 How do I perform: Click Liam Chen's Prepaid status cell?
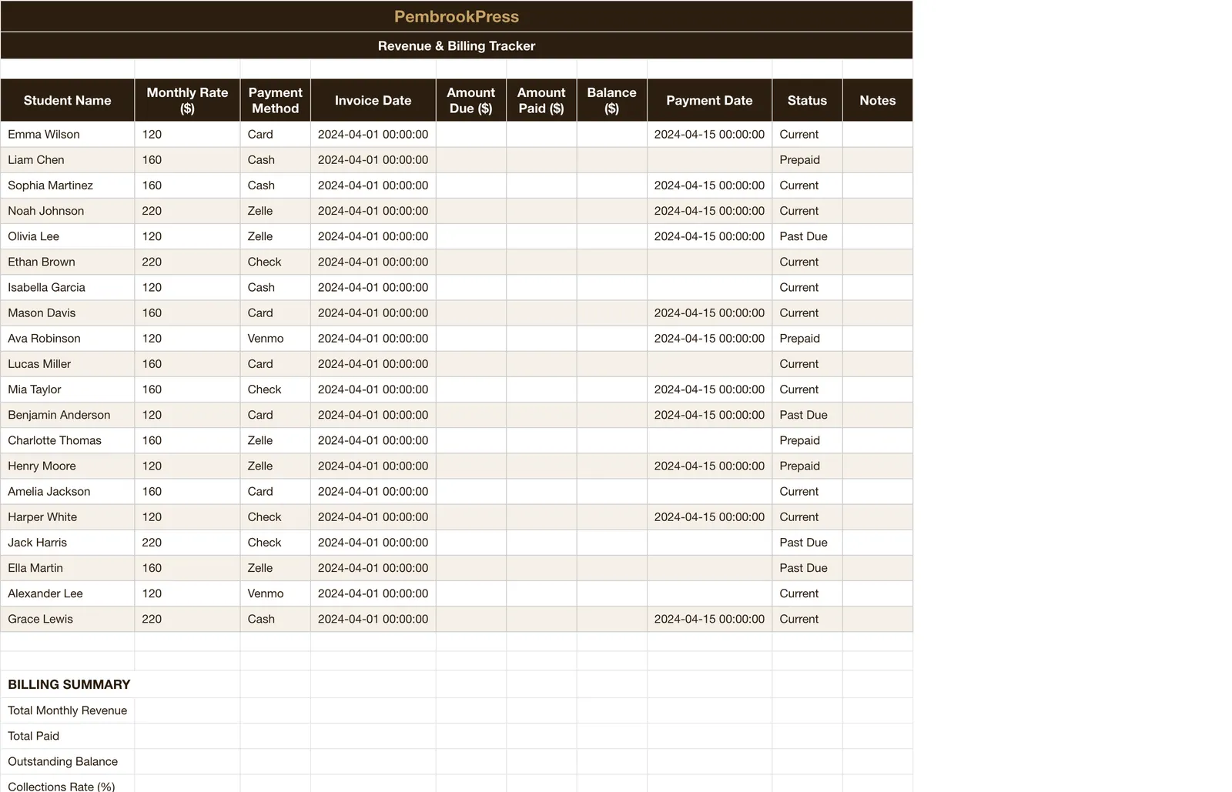[807, 159]
